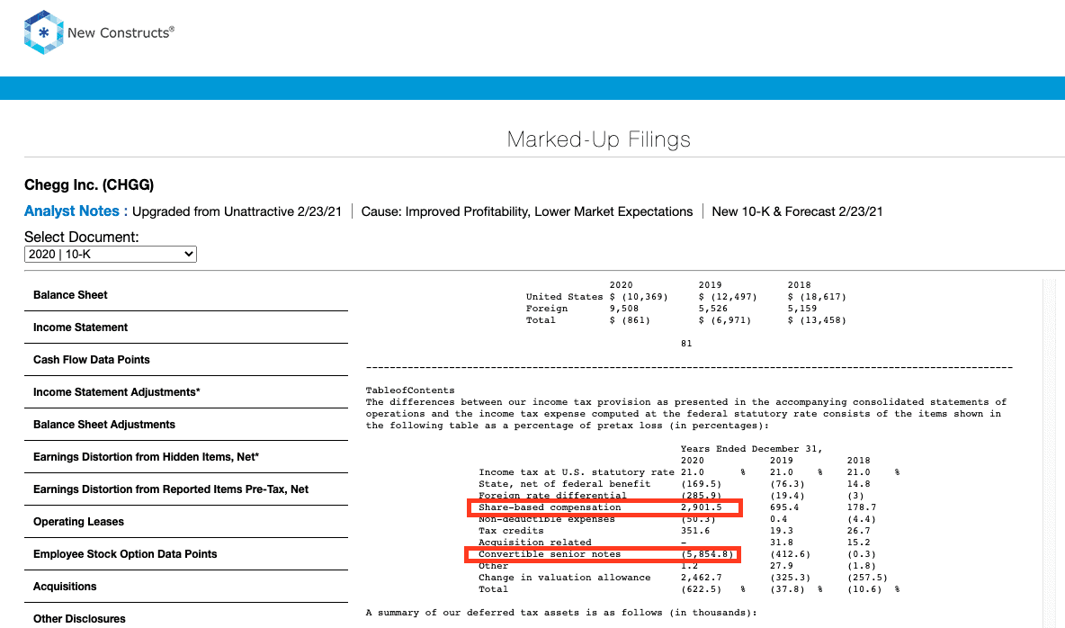
Task: Click the 351.6 tax credits 2020 value
Action: click(694, 531)
